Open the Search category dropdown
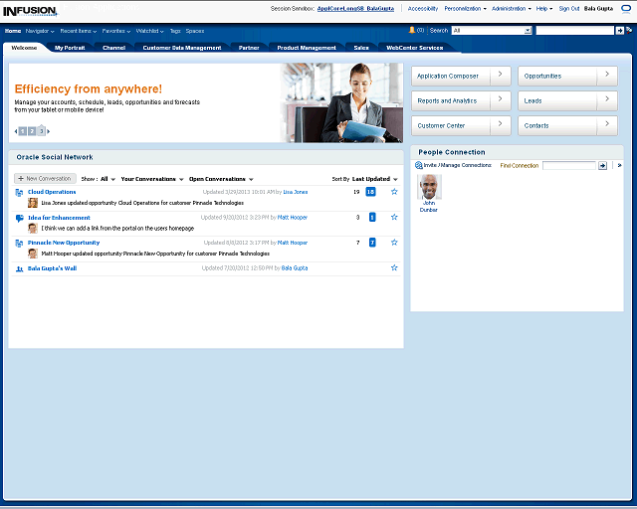637x509 pixels. coord(528,31)
